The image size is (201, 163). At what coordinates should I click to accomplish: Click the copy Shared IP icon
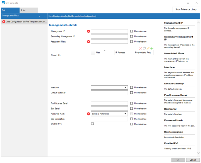[x=144, y=48]
